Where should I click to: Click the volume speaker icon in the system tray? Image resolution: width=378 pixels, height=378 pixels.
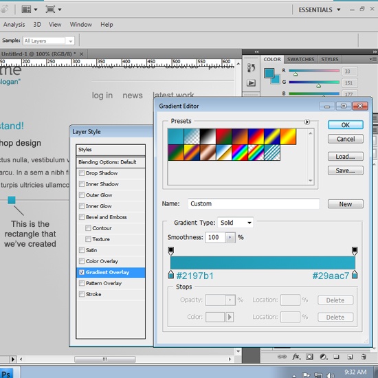[331, 375]
